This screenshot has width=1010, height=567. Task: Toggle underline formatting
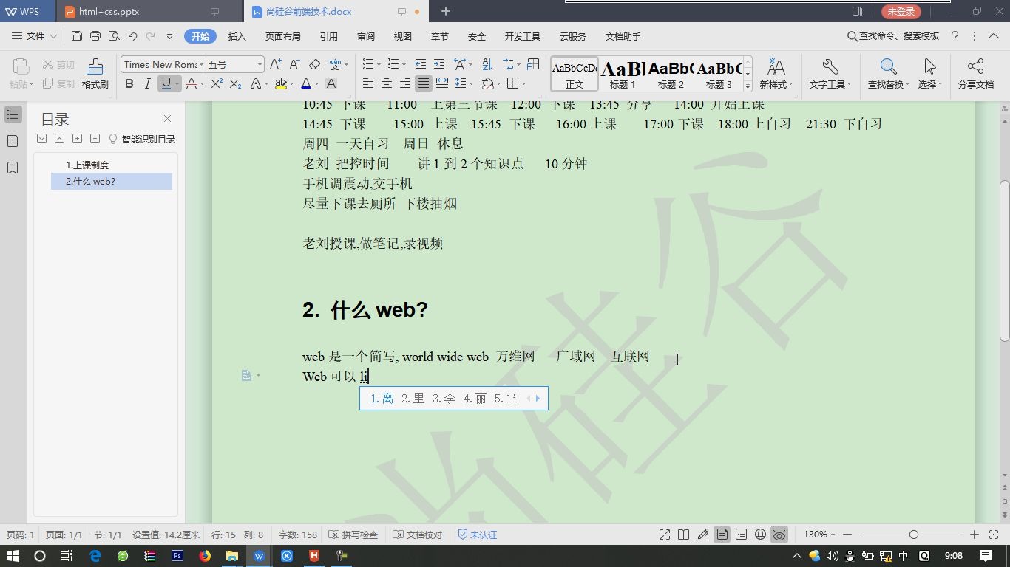pyautogui.click(x=164, y=83)
